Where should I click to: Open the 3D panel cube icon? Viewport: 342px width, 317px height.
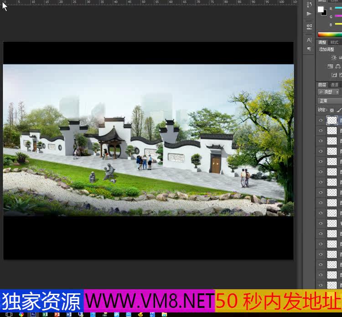pyautogui.click(x=309, y=26)
